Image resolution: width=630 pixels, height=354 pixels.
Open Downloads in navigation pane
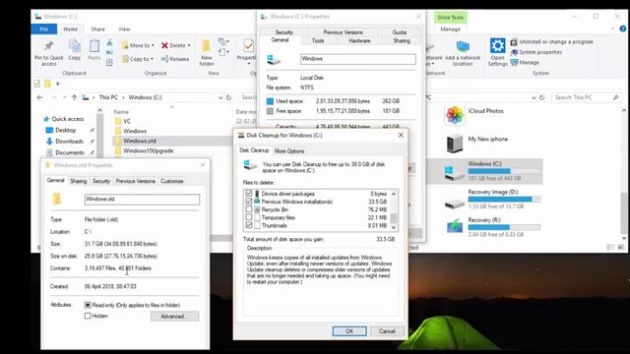click(x=65, y=142)
